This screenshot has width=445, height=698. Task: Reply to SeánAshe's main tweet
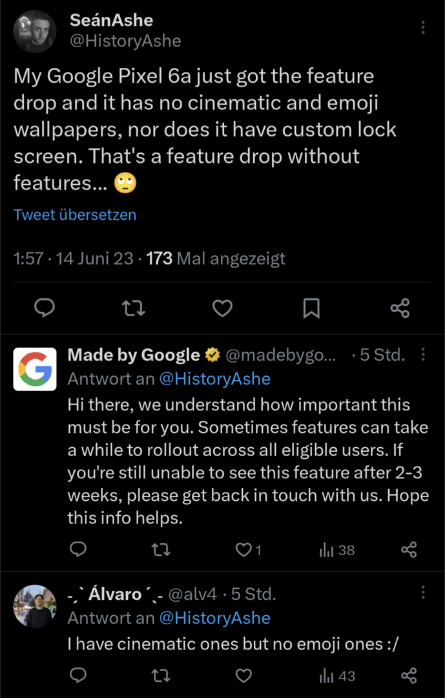(x=44, y=308)
